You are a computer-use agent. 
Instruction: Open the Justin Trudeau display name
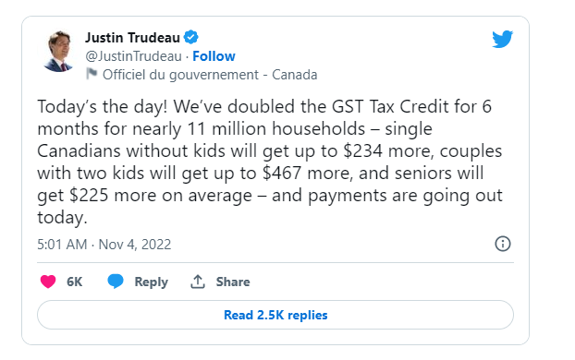[132, 37]
